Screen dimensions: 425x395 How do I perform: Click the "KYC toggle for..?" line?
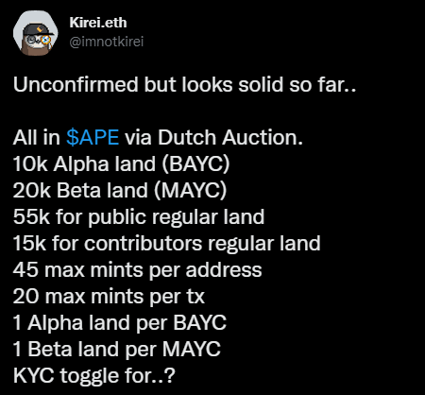[x=94, y=376]
